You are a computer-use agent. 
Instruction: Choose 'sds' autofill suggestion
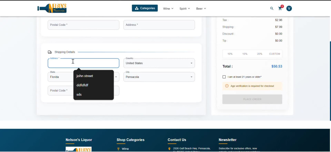(94, 95)
